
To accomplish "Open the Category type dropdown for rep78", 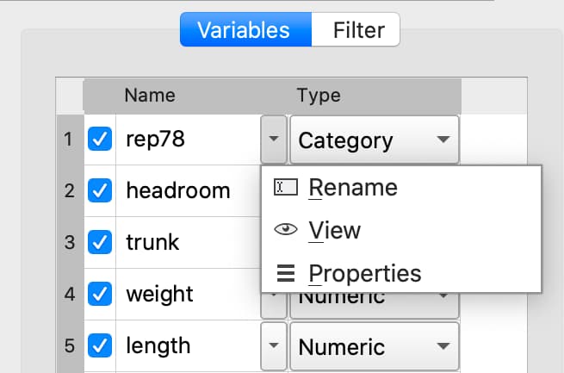I will (x=374, y=140).
